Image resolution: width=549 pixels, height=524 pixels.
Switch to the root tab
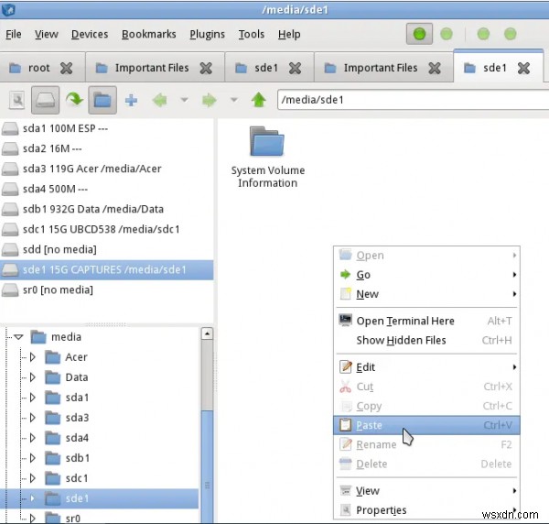coord(38,68)
